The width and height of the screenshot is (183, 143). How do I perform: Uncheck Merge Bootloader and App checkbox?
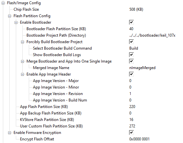[x=131, y=61]
